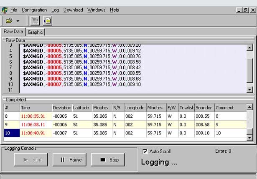Image resolution: width=257 pixels, height=179 pixels.
Task: Click raw data line 4 ending 009.12
Action: [82, 51]
